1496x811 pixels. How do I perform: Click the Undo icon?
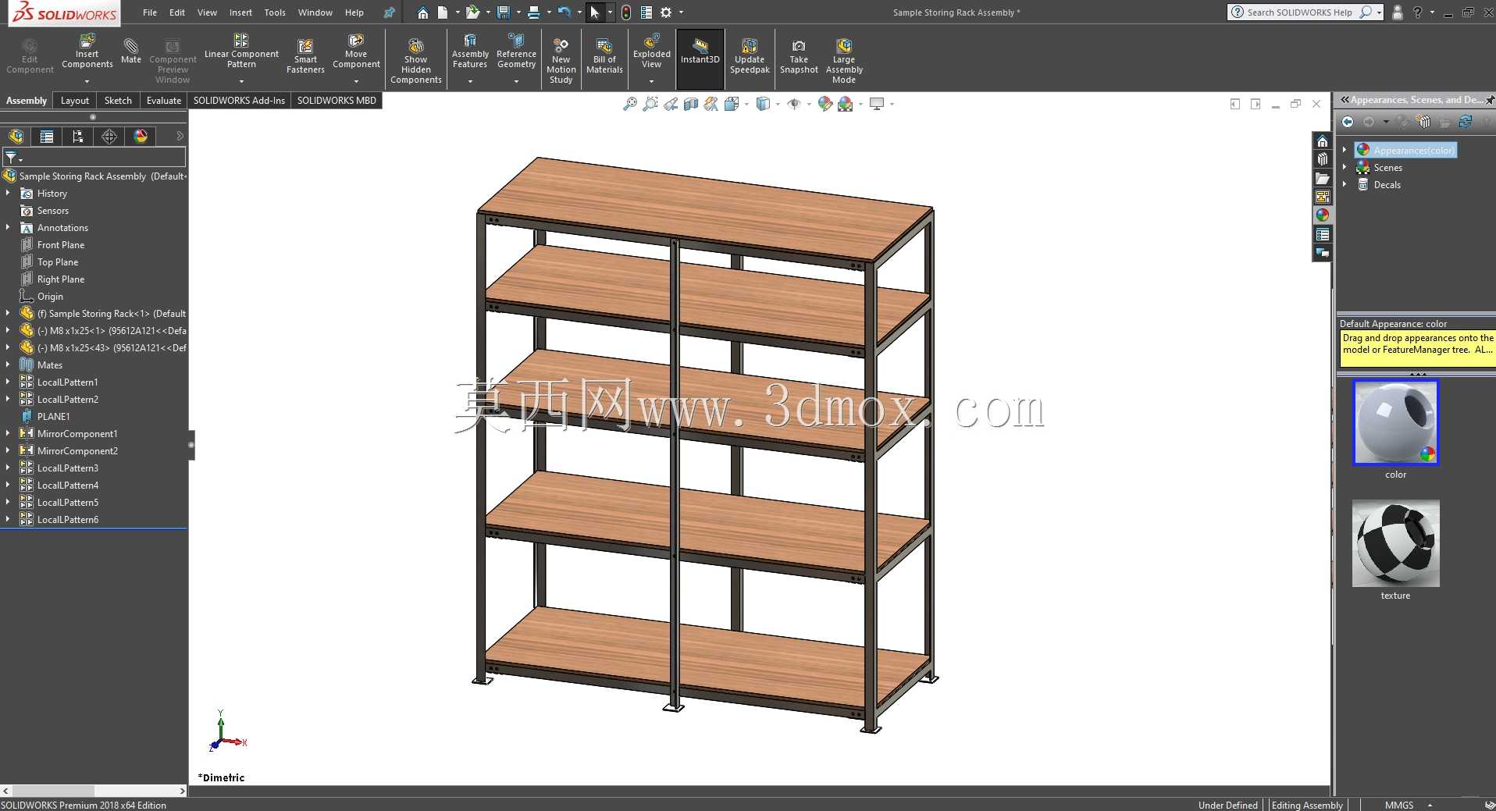tap(564, 12)
